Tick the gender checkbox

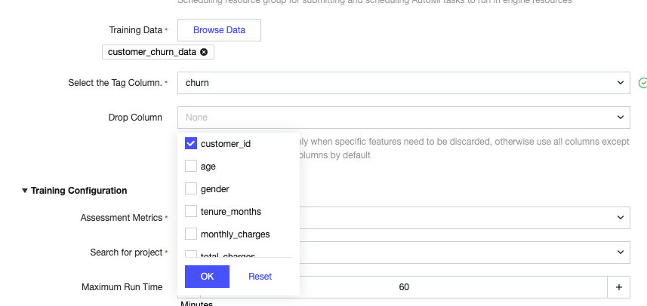tap(191, 188)
